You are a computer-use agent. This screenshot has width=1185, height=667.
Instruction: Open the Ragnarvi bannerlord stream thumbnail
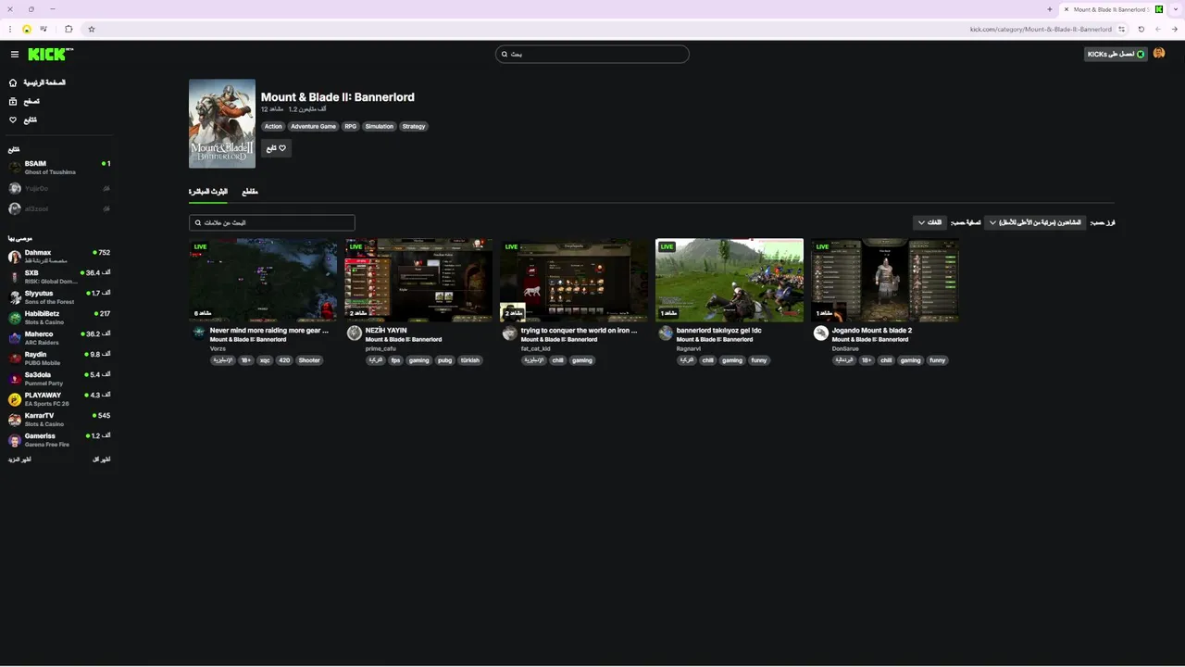(730, 280)
